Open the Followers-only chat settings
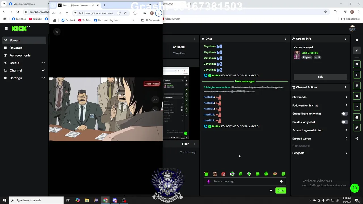 (320, 105)
